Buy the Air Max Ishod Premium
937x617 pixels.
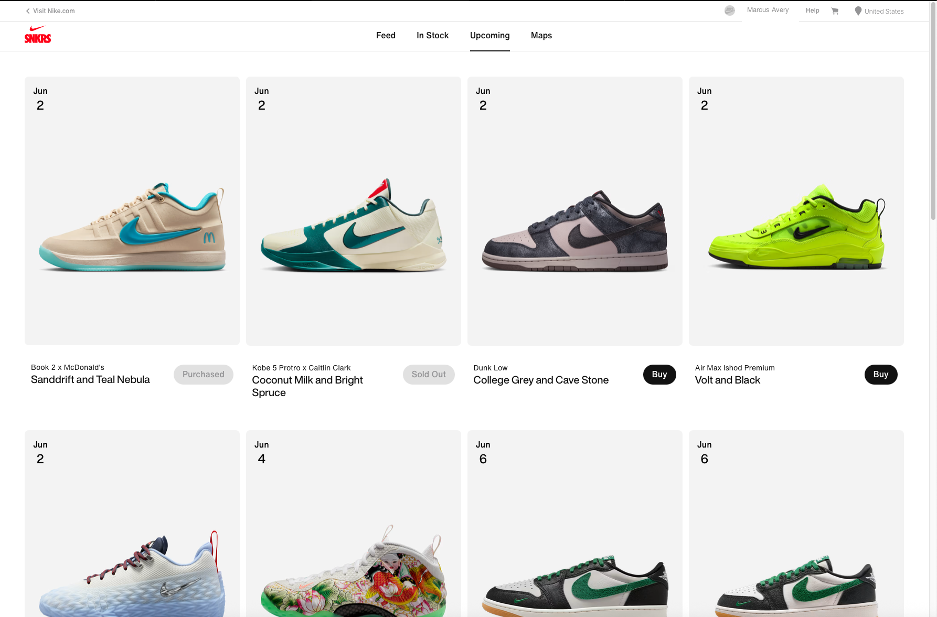(x=881, y=375)
